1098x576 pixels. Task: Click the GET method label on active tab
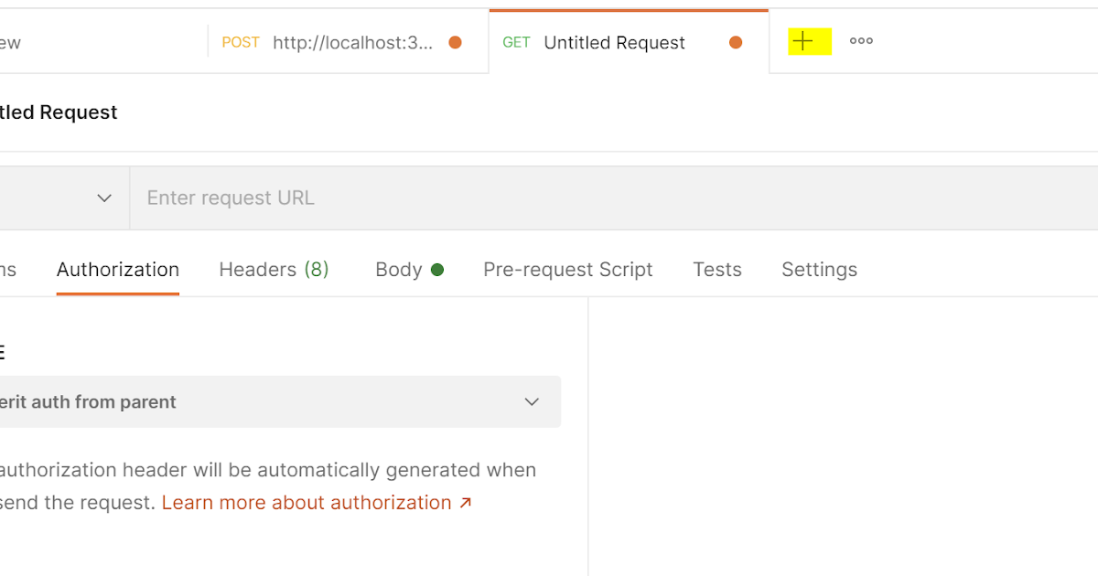[x=516, y=42]
